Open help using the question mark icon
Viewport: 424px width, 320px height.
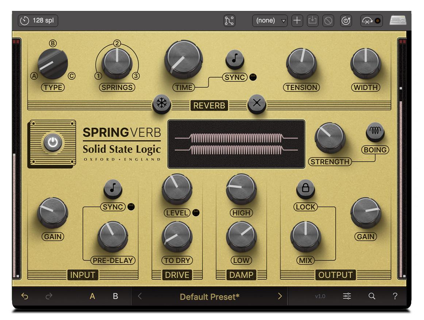point(395,296)
